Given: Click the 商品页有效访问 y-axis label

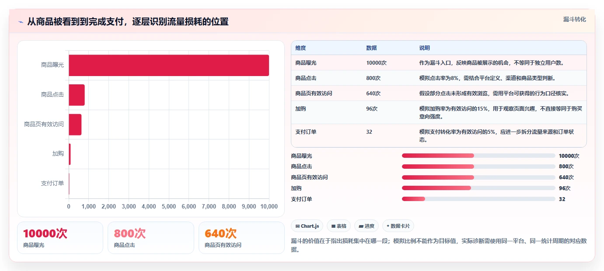Looking at the screenshot, I should [44, 125].
